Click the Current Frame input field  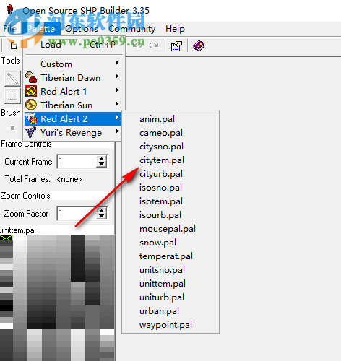(x=77, y=161)
